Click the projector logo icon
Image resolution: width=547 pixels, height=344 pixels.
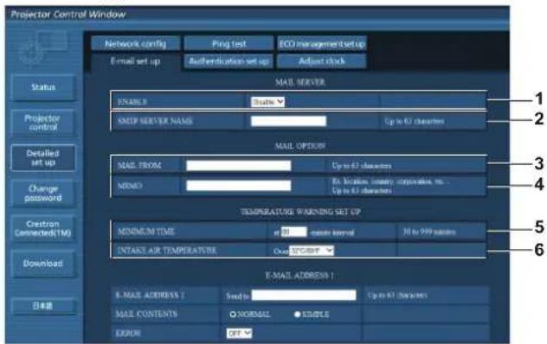pos(43,48)
